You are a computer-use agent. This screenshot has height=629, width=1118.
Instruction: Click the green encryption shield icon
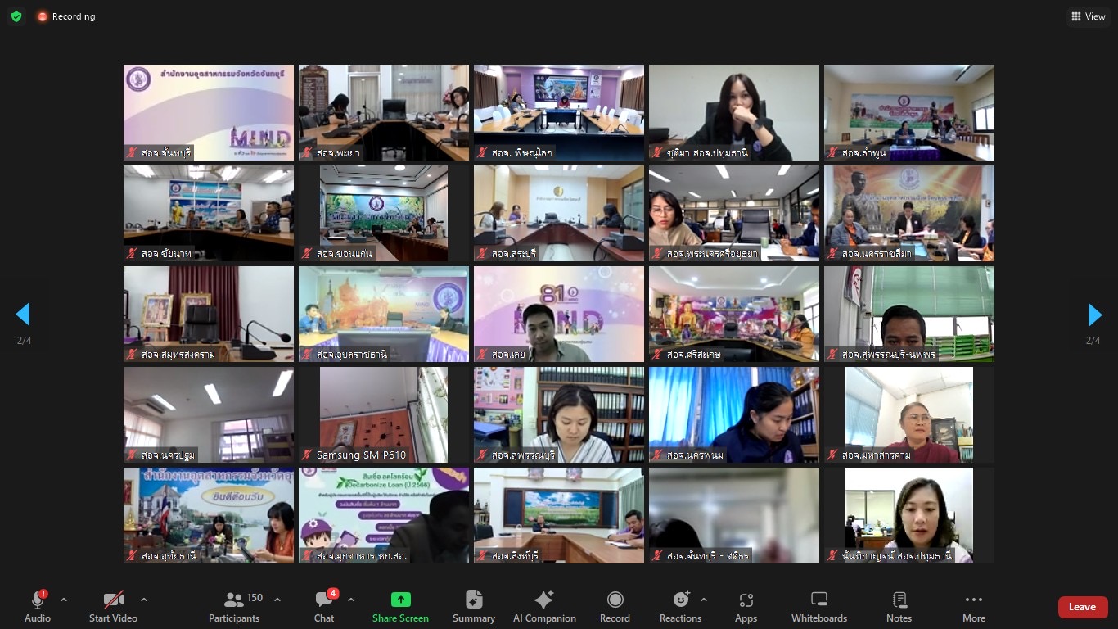(x=16, y=16)
